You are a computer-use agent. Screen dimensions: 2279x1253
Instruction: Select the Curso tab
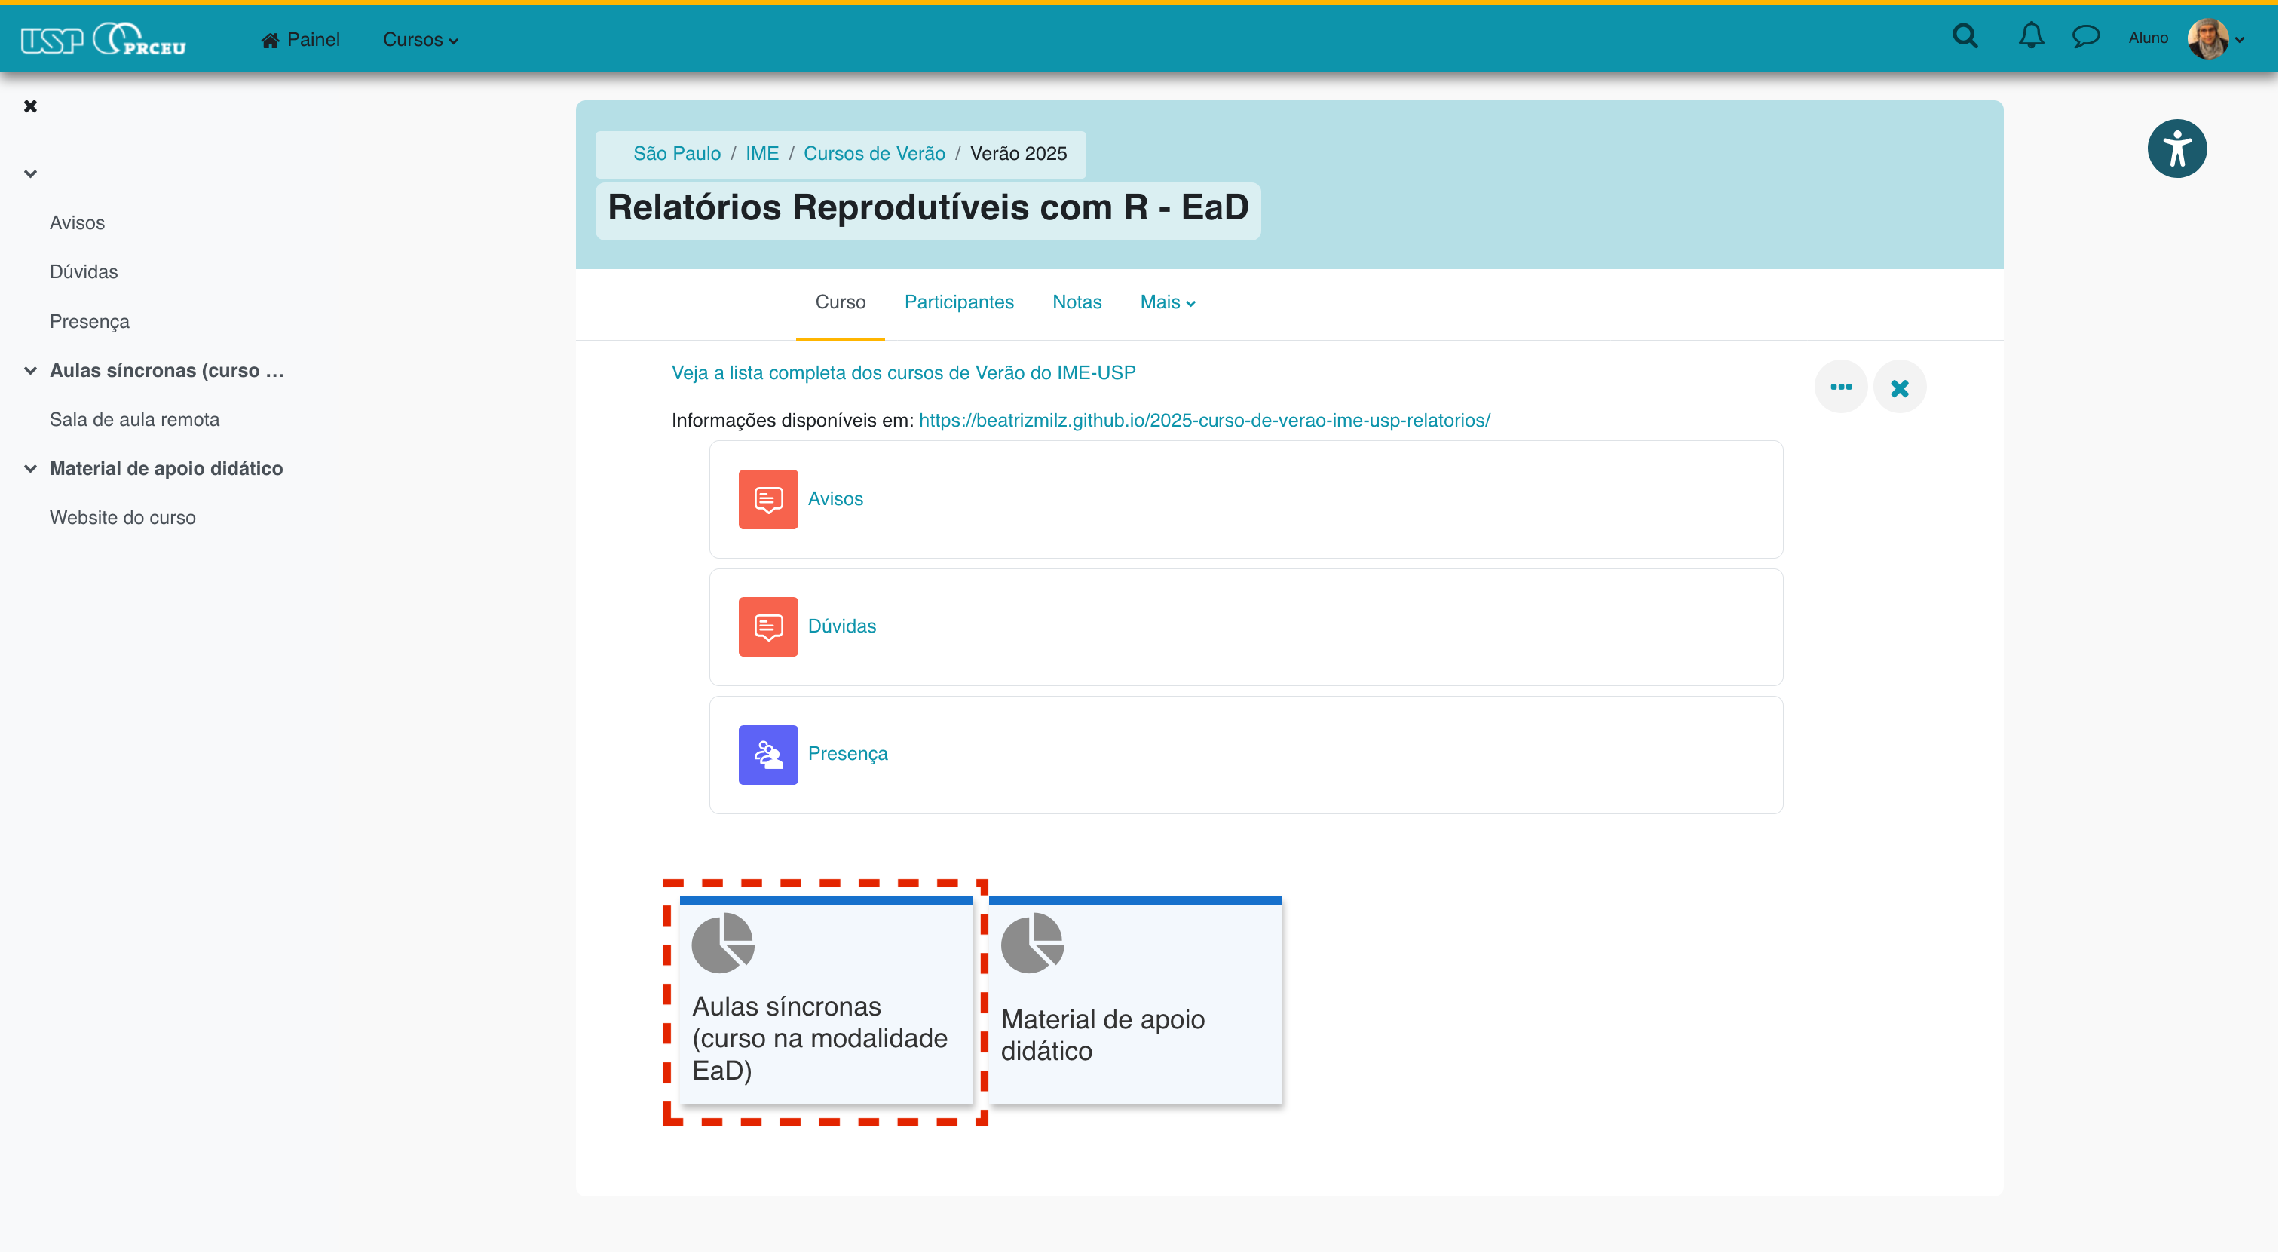coord(841,302)
